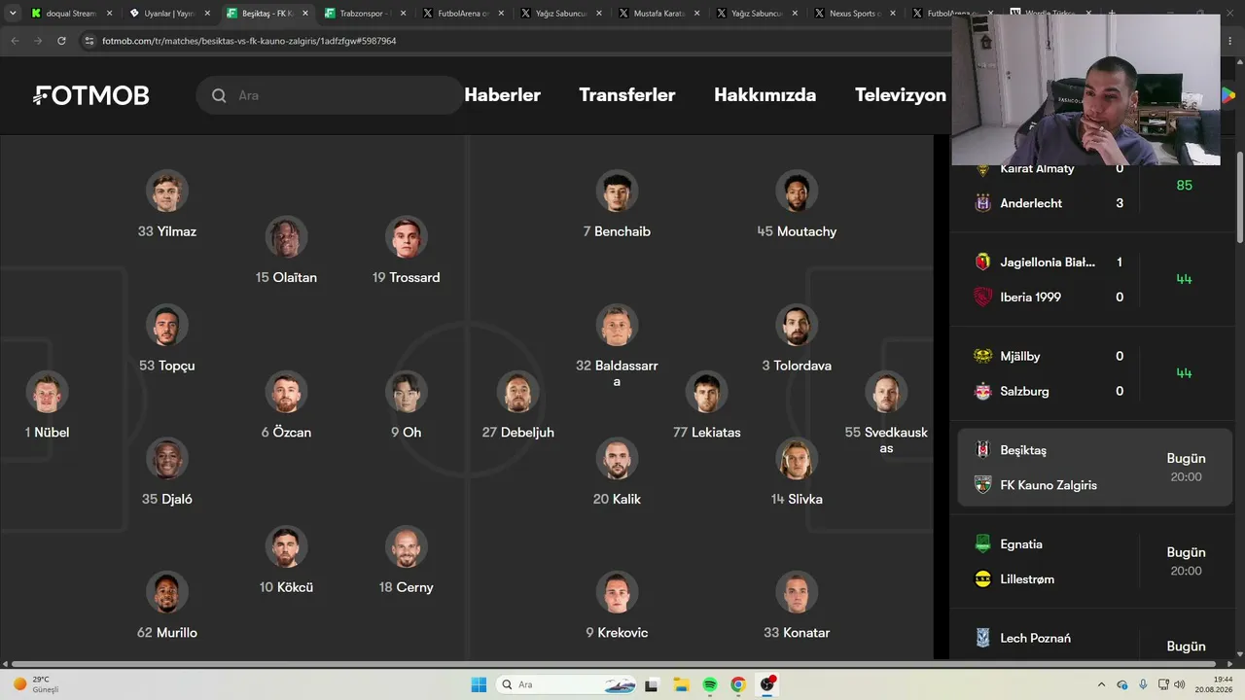Open Tolordava's player photo
Image resolution: width=1245 pixels, height=700 pixels.
(x=797, y=326)
